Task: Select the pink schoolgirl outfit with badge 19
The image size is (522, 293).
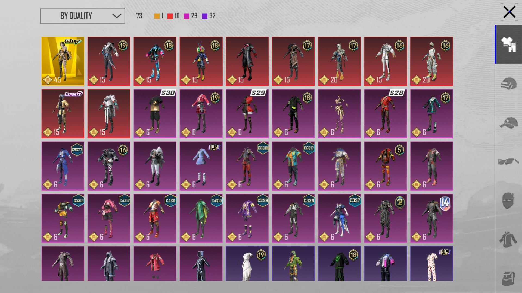Action: coord(201,114)
